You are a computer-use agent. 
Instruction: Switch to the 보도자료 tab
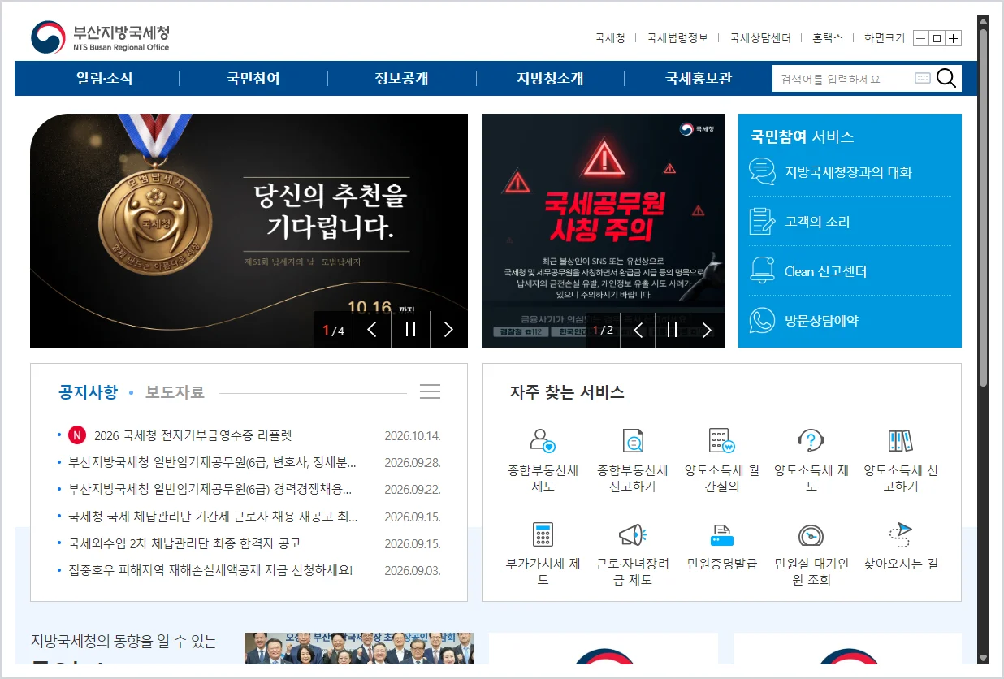point(175,392)
